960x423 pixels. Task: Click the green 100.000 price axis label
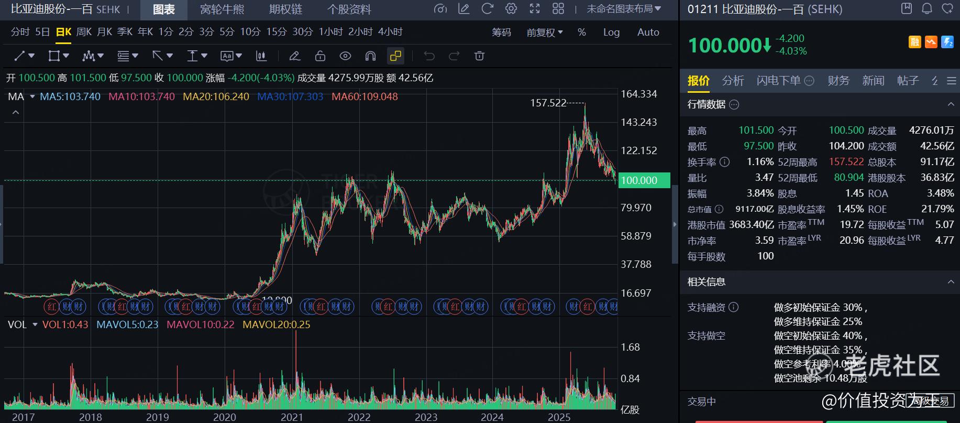click(644, 180)
